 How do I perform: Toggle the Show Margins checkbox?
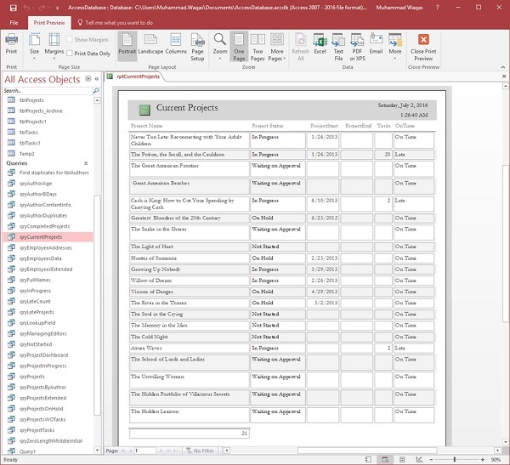click(x=70, y=40)
